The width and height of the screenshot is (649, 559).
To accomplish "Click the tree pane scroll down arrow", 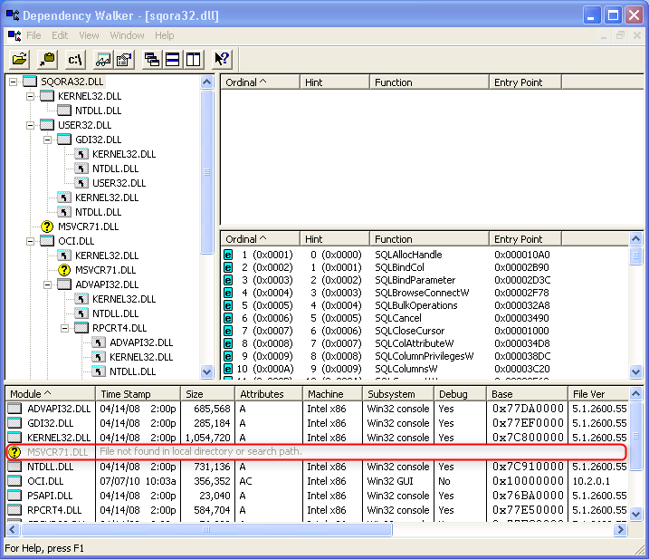I will click(x=207, y=371).
